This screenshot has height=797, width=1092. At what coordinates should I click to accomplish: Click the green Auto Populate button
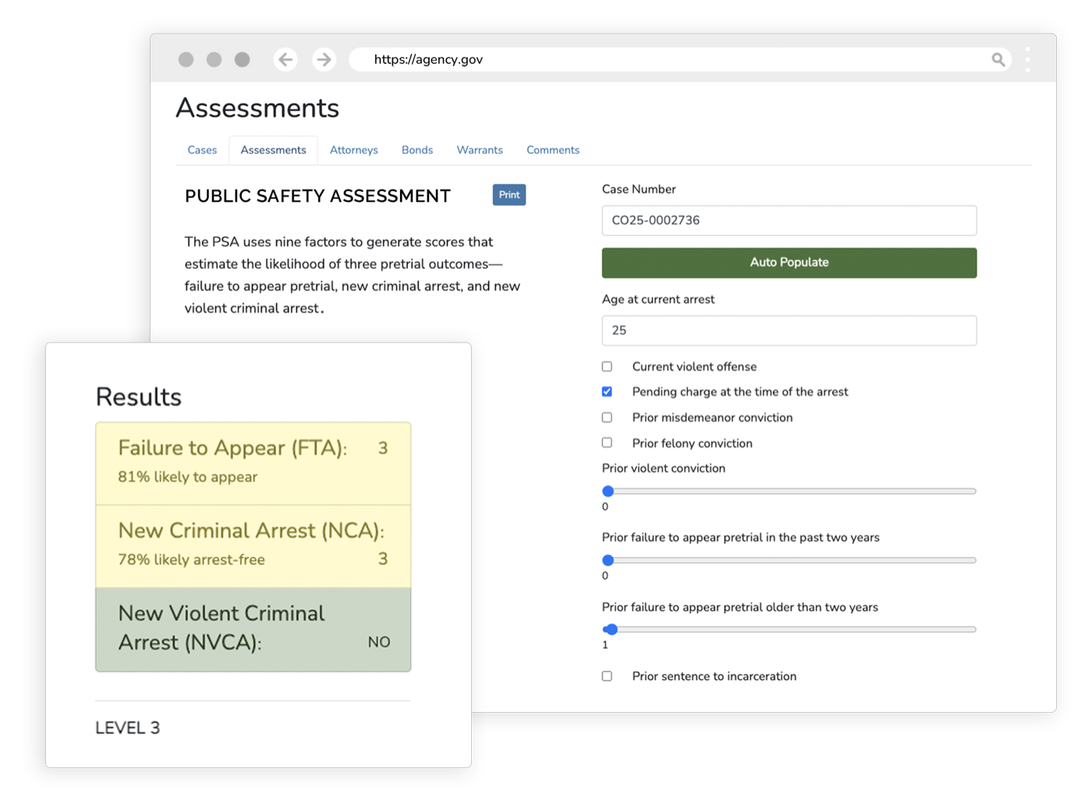[789, 263]
